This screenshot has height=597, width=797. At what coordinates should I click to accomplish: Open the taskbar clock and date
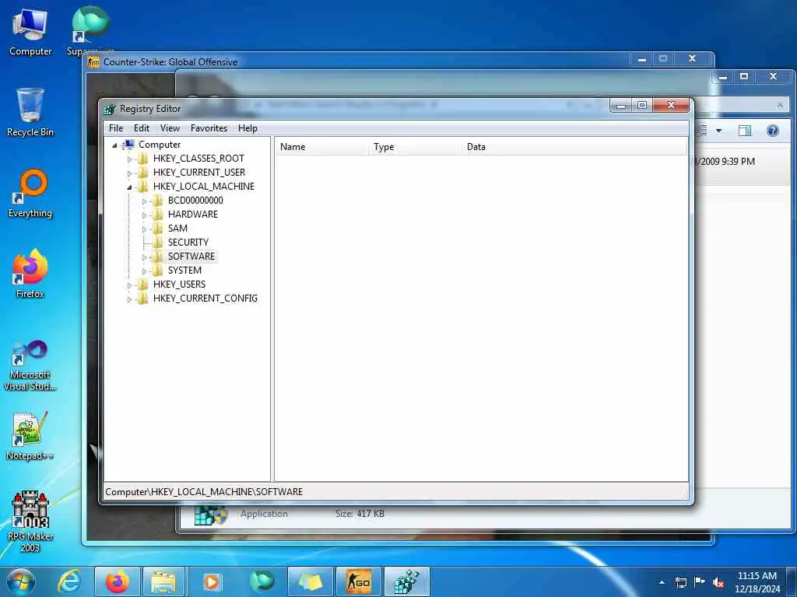(757, 582)
